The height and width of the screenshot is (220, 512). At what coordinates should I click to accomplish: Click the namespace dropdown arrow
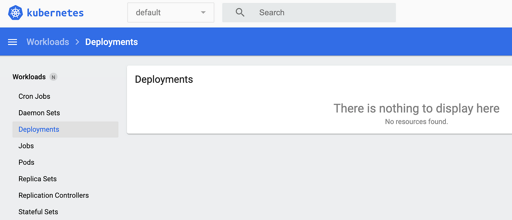(203, 13)
